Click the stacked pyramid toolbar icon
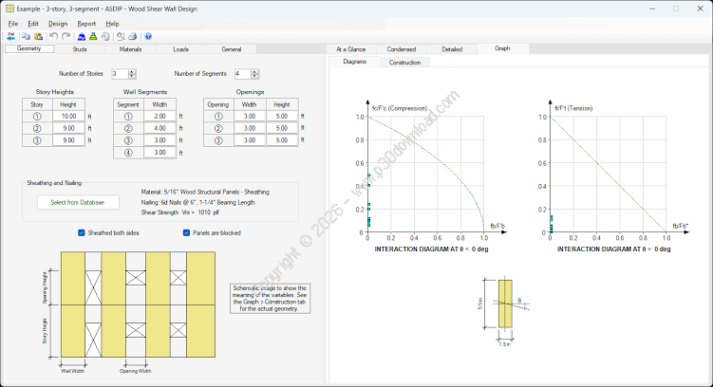The width and height of the screenshot is (713, 387). 93,36
